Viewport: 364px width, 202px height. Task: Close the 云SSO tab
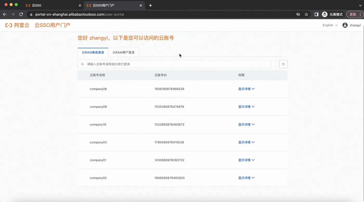80,5
